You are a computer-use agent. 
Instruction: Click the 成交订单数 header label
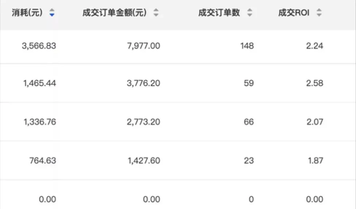(x=219, y=13)
